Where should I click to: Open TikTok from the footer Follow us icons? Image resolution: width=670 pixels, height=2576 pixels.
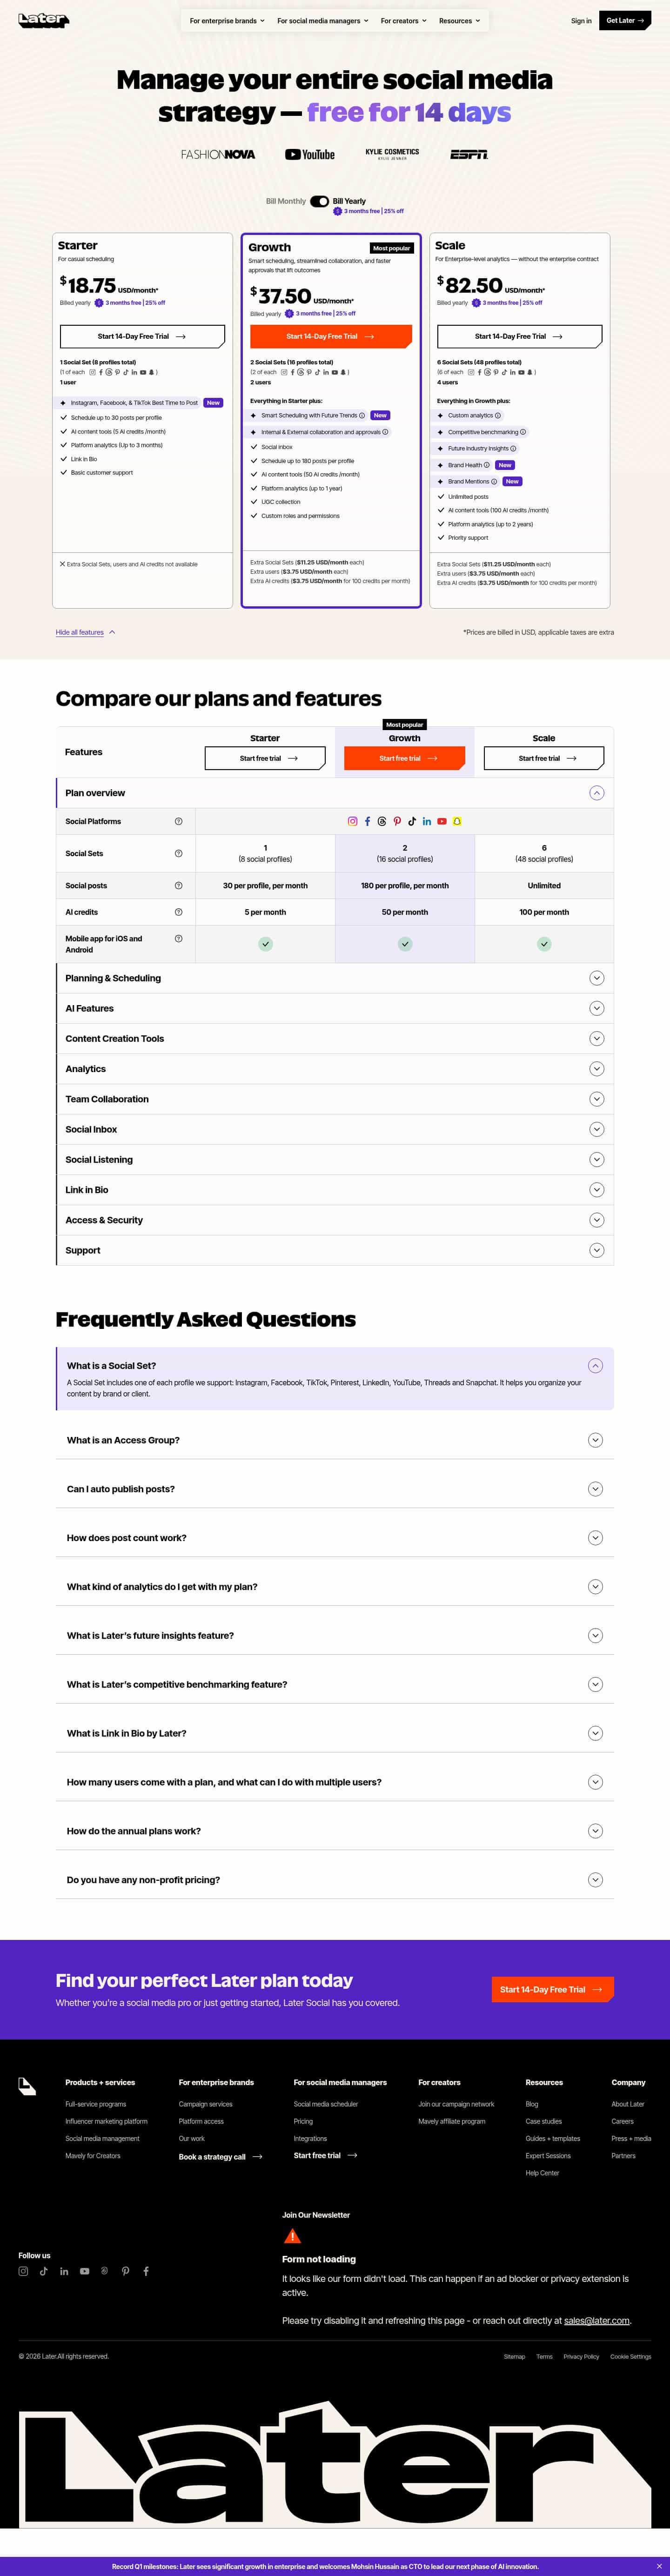(x=44, y=2271)
